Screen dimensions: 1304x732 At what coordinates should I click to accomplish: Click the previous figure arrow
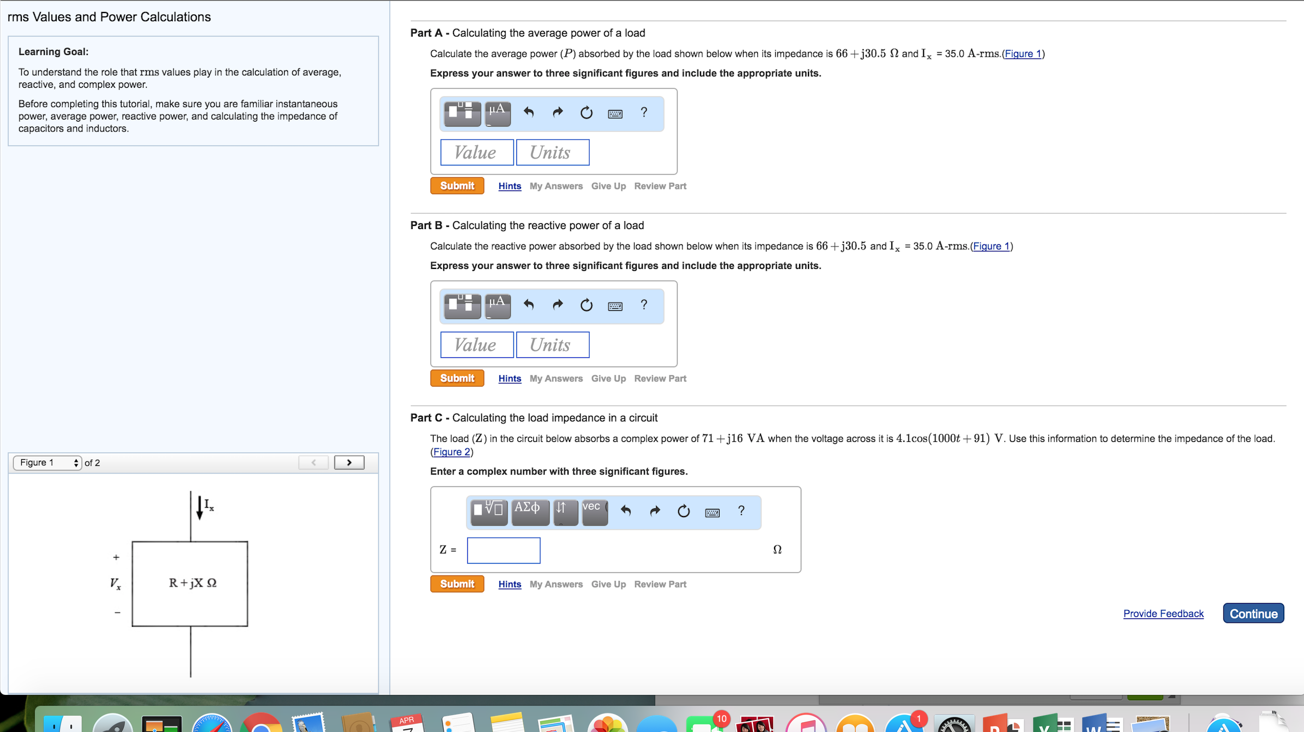[x=313, y=462]
